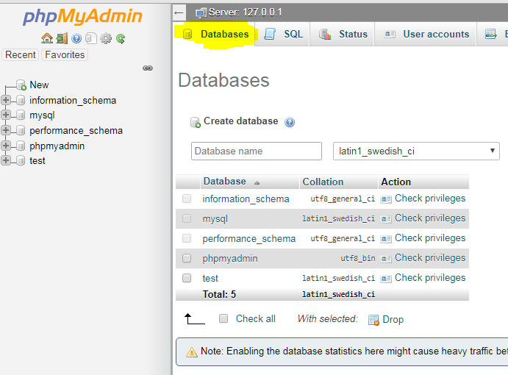Tick the test row checkbox
Viewport: 508px width, 375px height.
pyautogui.click(x=187, y=278)
